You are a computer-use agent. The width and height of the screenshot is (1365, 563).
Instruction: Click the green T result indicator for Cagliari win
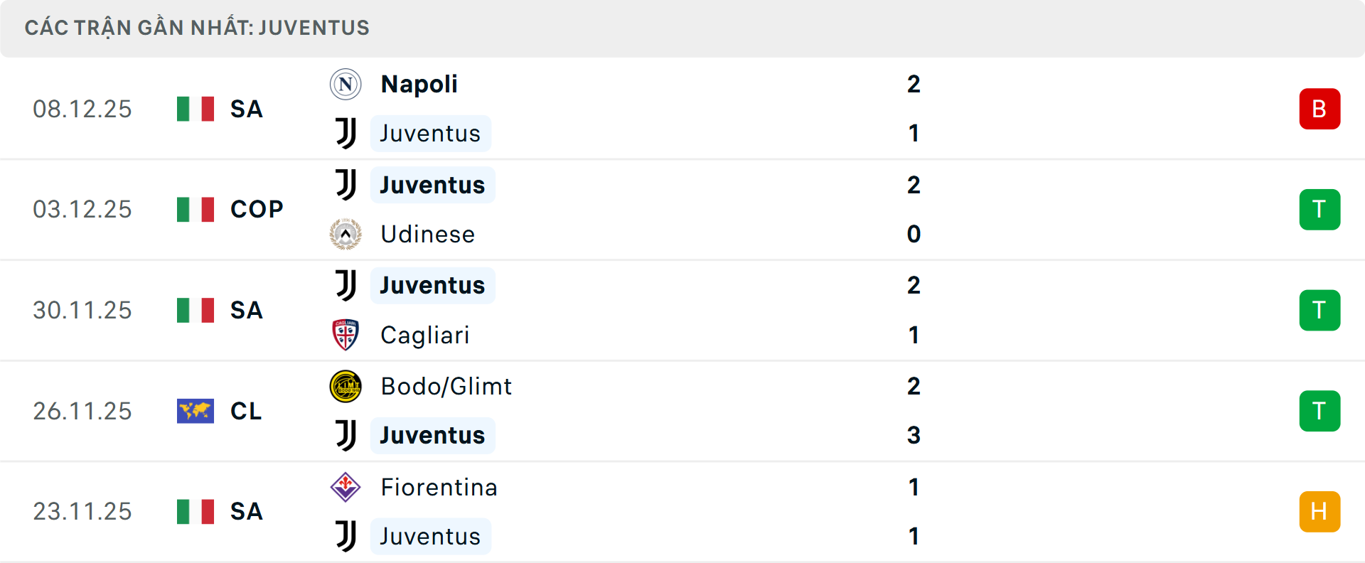(x=1319, y=310)
